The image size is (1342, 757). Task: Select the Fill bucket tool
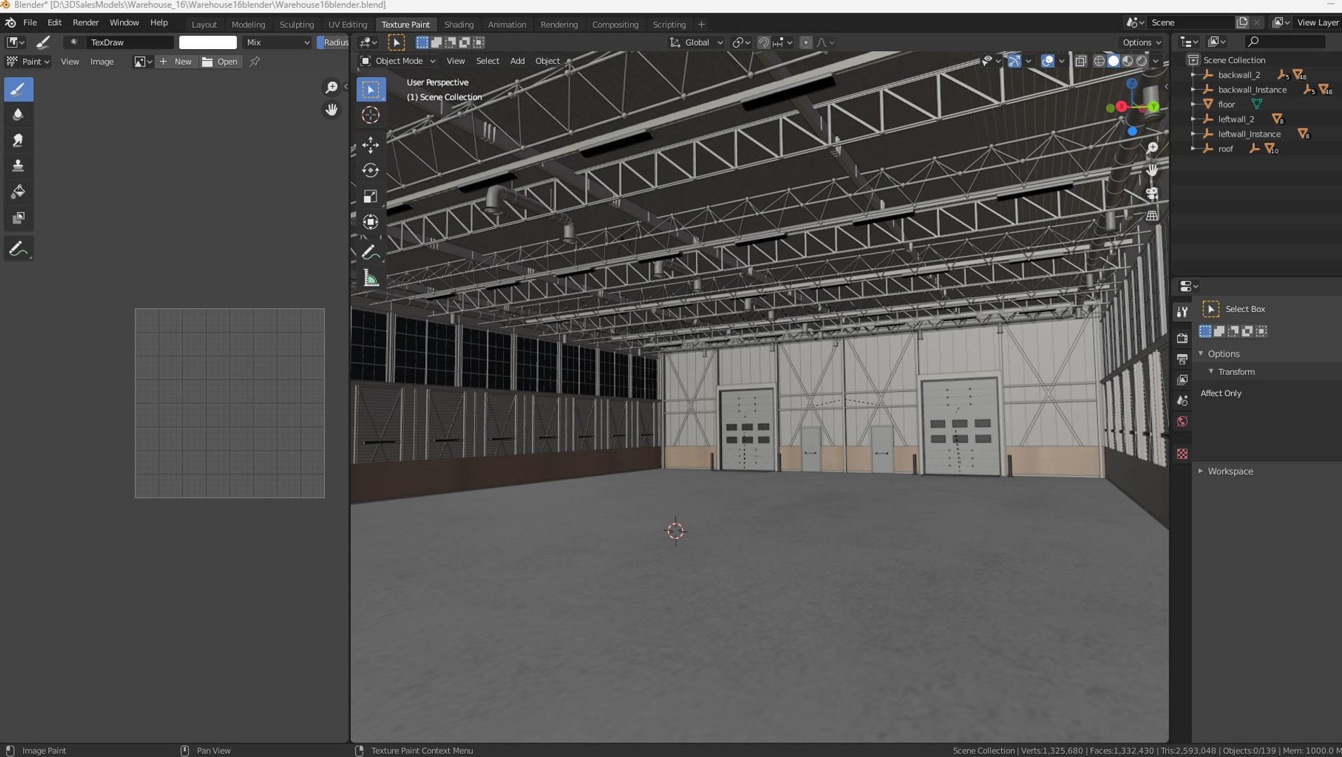point(18,191)
